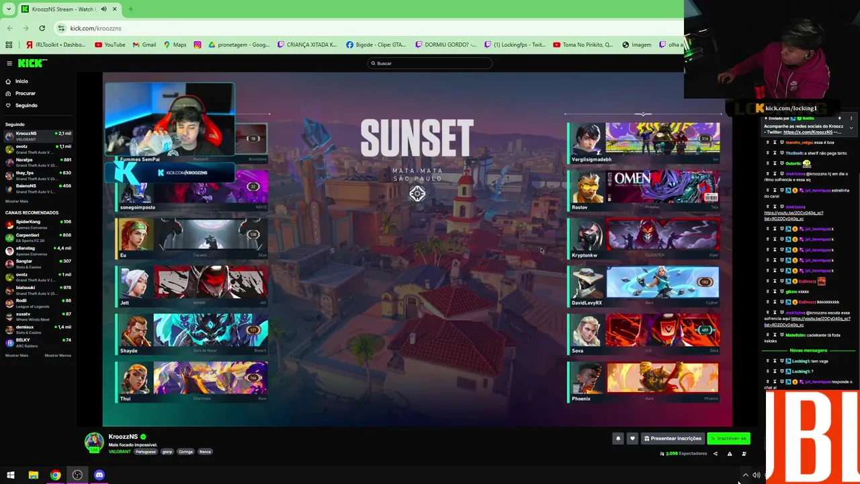This screenshot has width=860, height=484.
Task: Open the YouTube bookmark
Action: point(110,45)
